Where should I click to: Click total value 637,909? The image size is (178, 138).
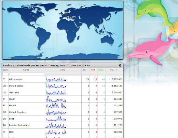click(x=118, y=112)
